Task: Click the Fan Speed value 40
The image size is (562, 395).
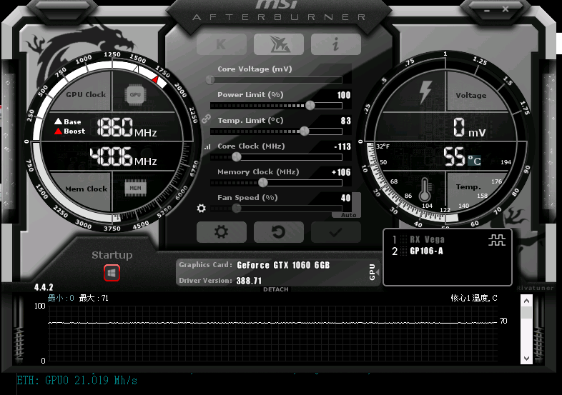Action: 345,198
